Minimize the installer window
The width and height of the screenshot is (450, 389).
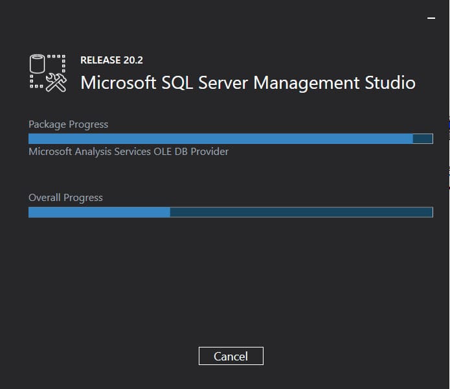[431, 19]
